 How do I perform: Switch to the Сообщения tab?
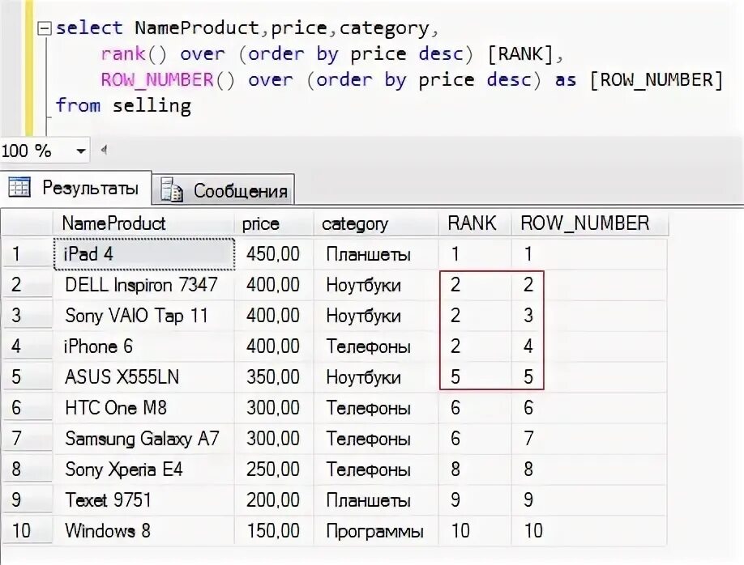pos(224,190)
